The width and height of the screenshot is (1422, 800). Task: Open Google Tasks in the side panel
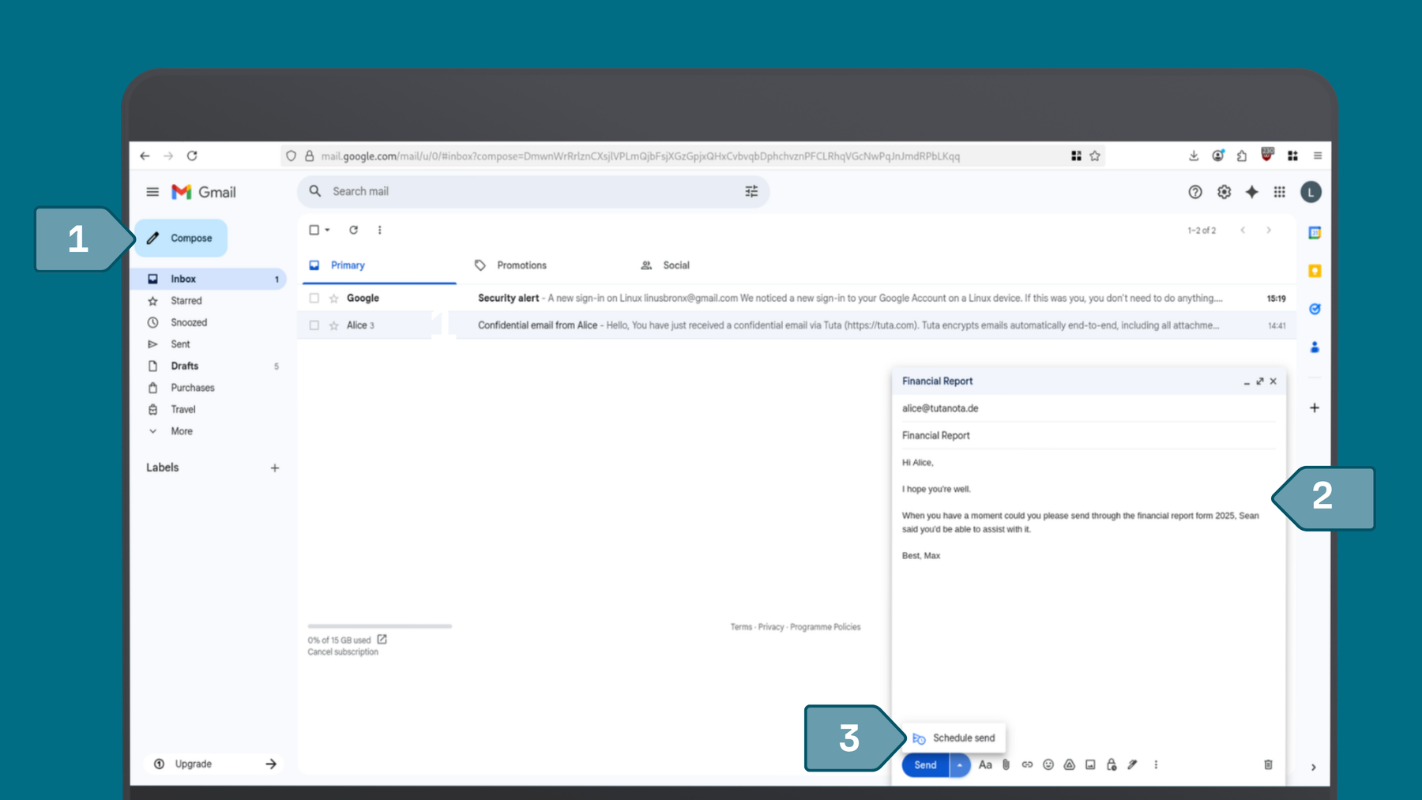pyautogui.click(x=1315, y=308)
